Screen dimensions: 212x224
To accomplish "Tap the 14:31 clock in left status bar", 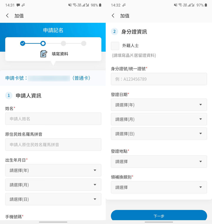I will (10, 5).
